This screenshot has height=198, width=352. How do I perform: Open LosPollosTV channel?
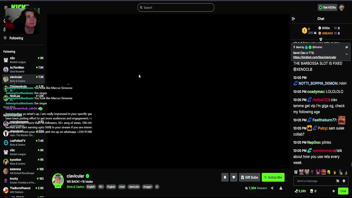(x=23, y=142)
